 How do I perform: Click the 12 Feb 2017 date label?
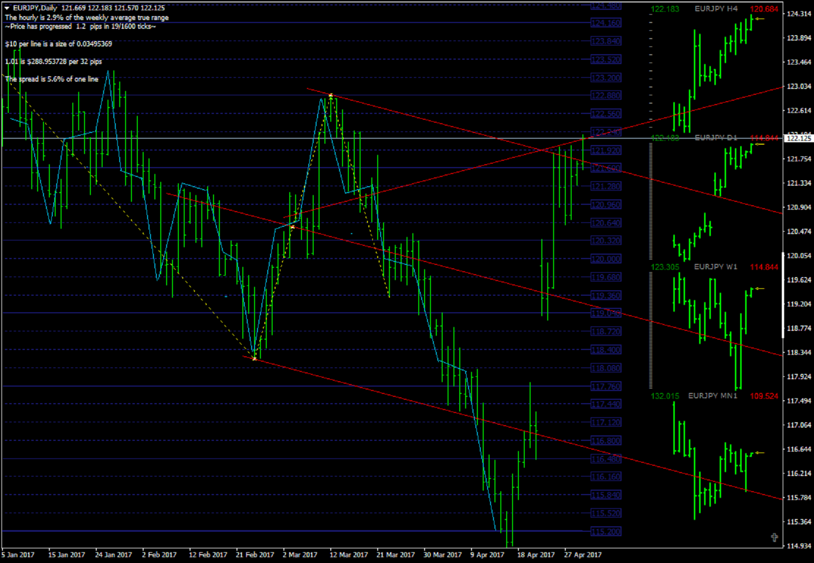(x=208, y=555)
